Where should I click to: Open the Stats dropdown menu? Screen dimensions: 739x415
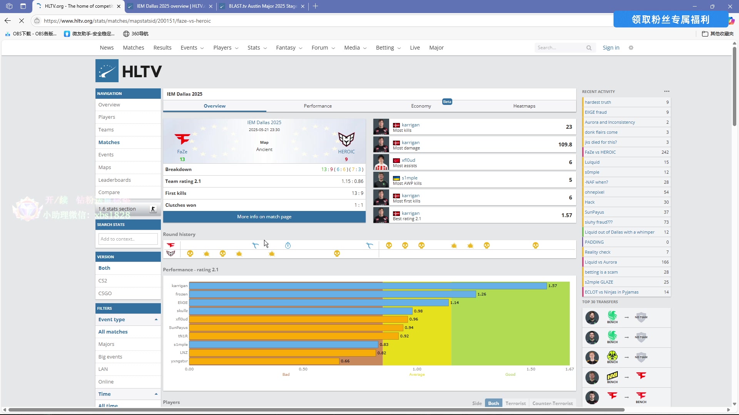[x=257, y=48]
